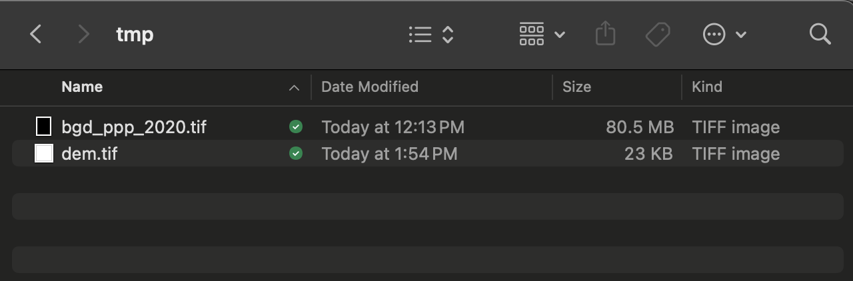Viewport: 853px width, 281px height.
Task: Go forward with the right chevron
Action: 83,34
